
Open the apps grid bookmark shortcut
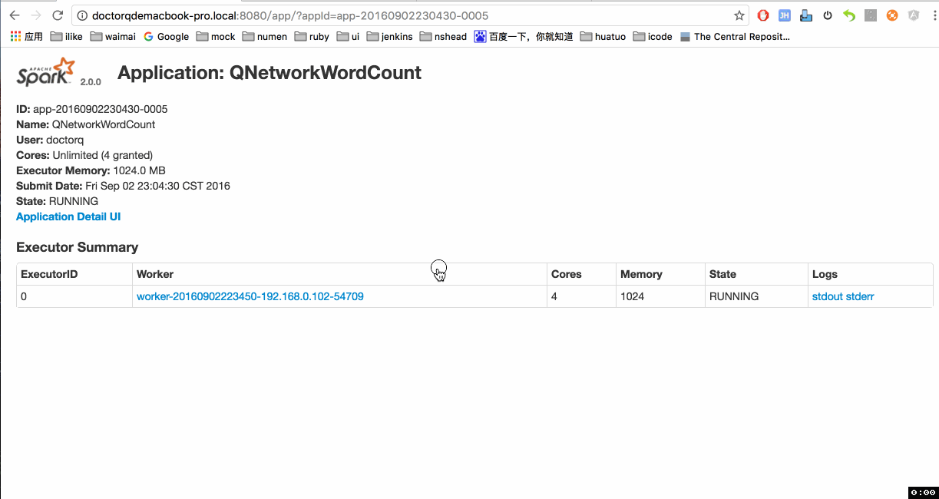pos(27,36)
